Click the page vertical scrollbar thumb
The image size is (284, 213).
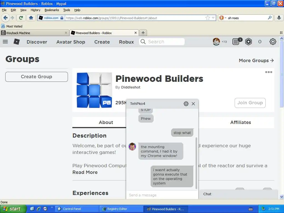(x=282, y=74)
